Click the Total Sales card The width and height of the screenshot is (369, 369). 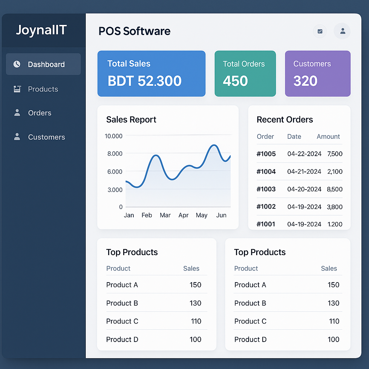click(x=151, y=74)
